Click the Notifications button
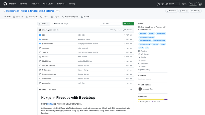 (171, 11)
